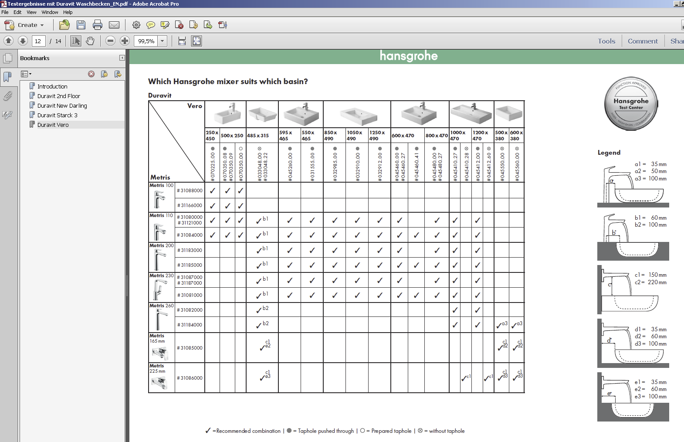The image size is (684, 442).
Task: Collapse the Bookmarks panel arrow
Action: pyautogui.click(x=122, y=58)
